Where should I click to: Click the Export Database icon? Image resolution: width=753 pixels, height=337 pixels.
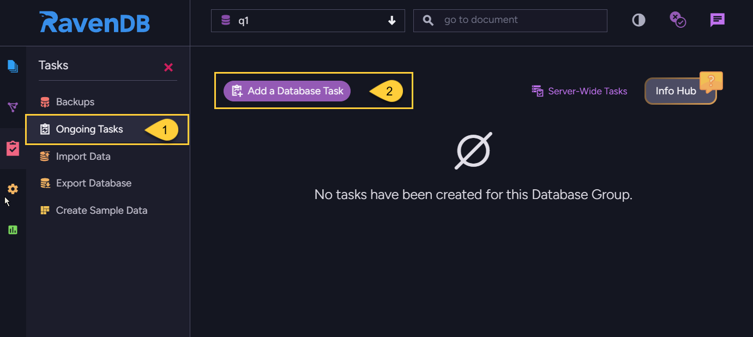(45, 183)
